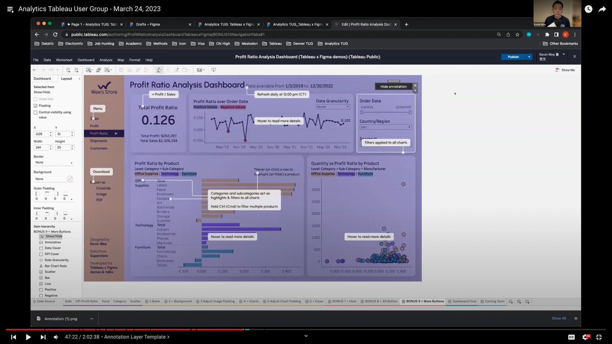Play the YouTube video
The width and height of the screenshot is (612, 344).
click(28, 337)
